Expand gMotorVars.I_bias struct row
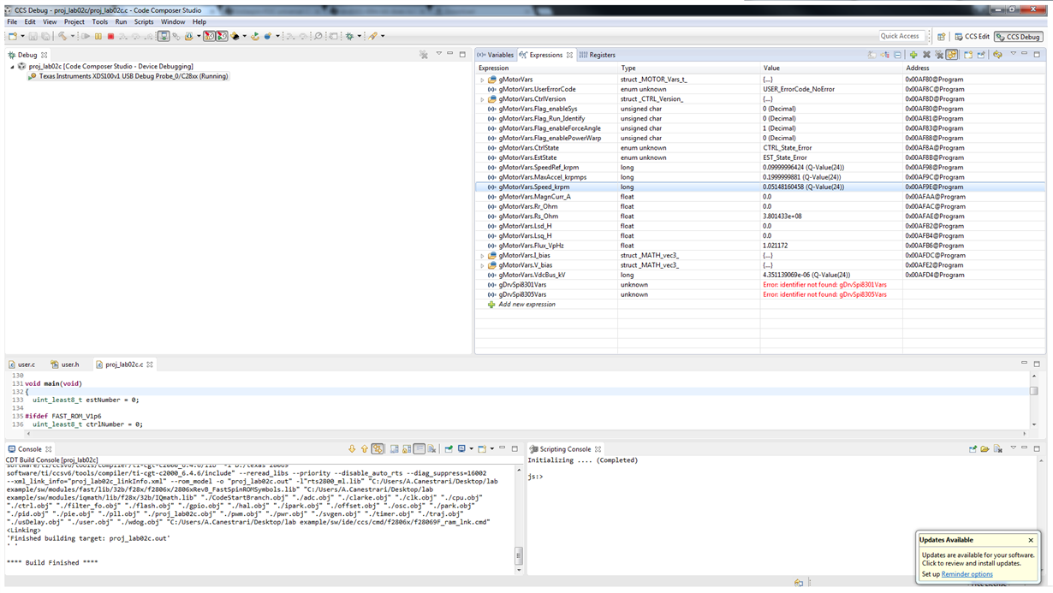The height and width of the screenshot is (593, 1053). (x=482, y=256)
